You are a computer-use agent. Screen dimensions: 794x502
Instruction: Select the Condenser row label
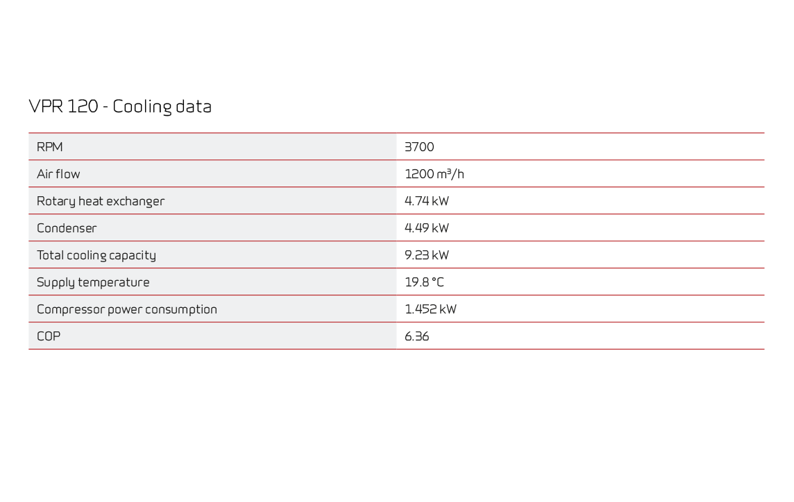point(67,228)
